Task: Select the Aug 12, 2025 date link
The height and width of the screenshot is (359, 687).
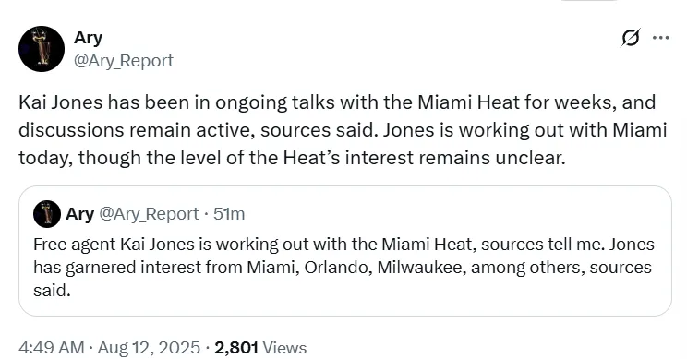Action: tap(149, 348)
